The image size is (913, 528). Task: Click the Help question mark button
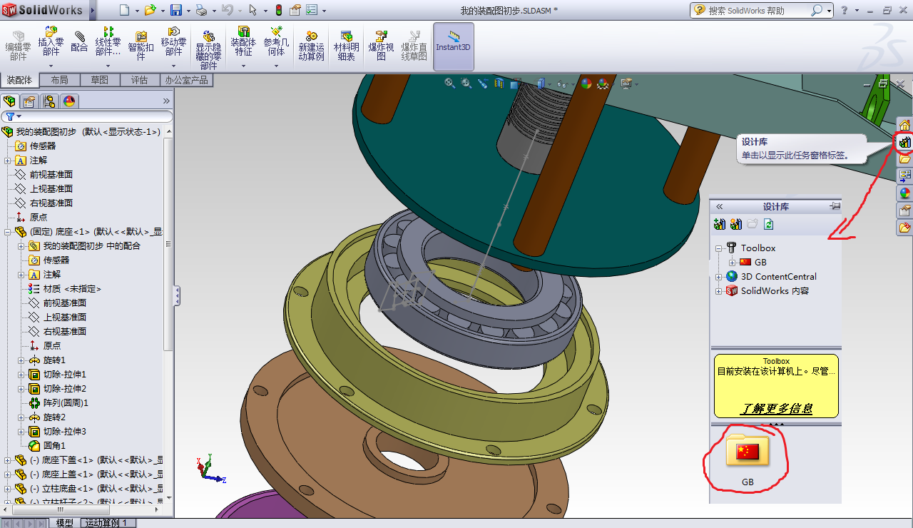tap(845, 10)
